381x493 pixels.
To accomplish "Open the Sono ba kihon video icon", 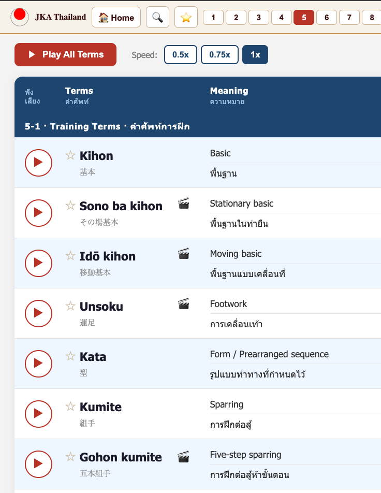I will click(x=184, y=204).
